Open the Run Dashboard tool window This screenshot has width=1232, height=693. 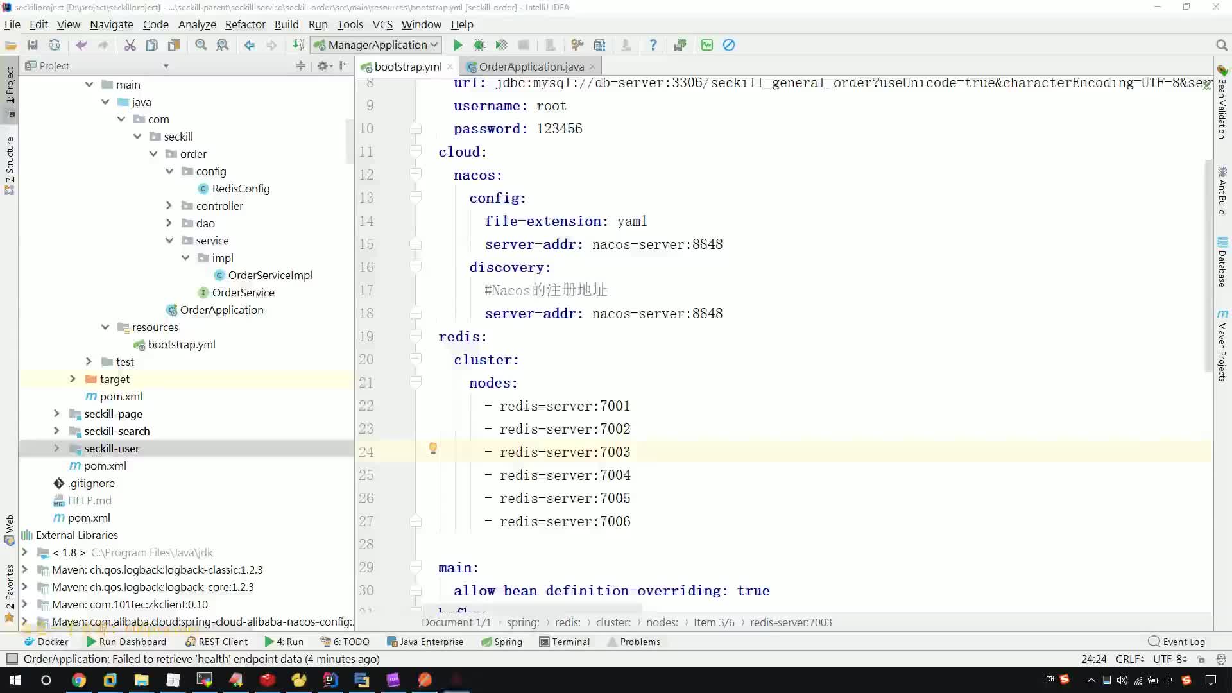click(x=126, y=642)
